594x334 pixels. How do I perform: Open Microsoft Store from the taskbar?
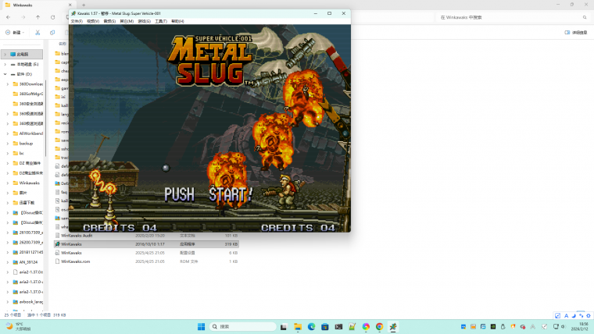[325, 326]
